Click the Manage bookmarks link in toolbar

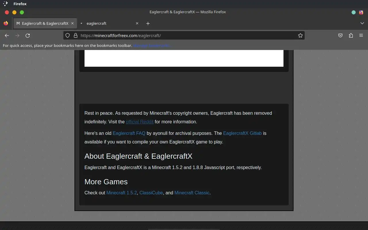152,45
